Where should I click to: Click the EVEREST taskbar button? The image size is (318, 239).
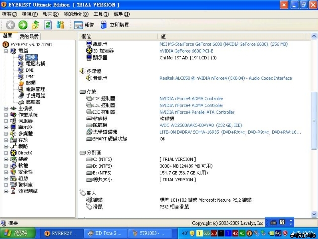[62, 233]
